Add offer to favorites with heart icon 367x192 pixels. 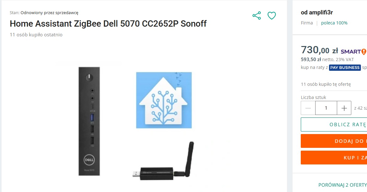(272, 16)
